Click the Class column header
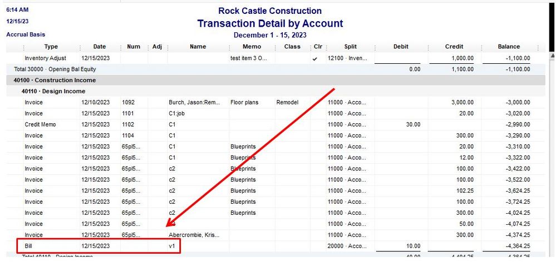The height and width of the screenshot is (267, 556). [x=292, y=47]
